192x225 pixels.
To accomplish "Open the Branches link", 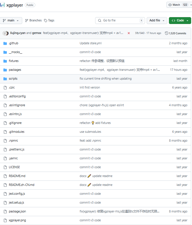I will pos(33,21).
